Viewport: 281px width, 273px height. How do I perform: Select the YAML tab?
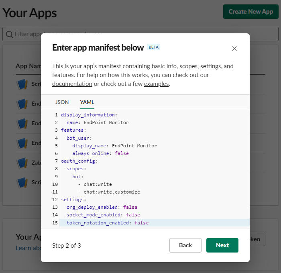87,102
